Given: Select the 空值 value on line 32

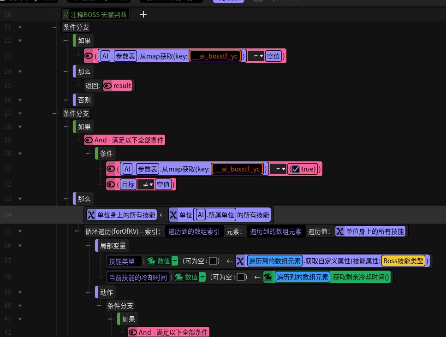Looking at the screenshot, I should pyautogui.click(x=163, y=184).
